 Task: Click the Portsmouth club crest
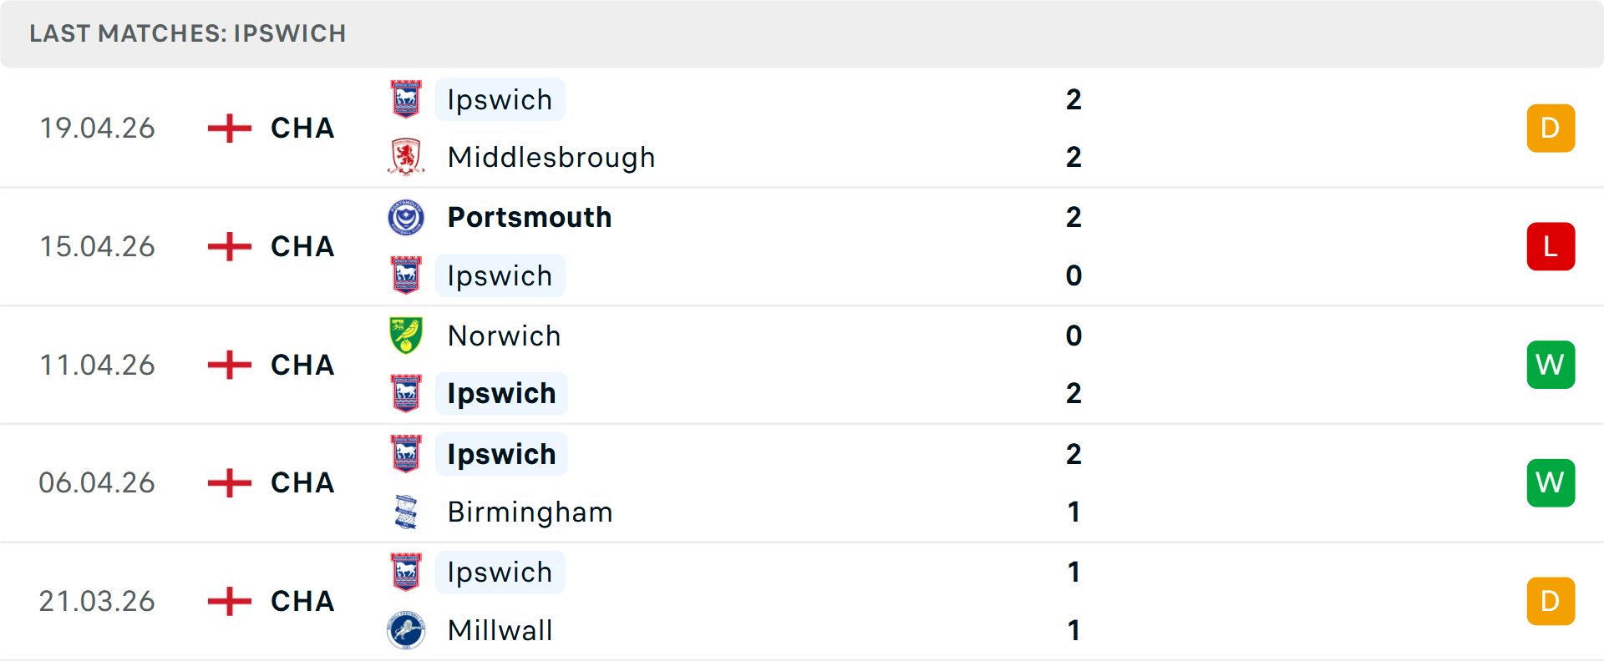click(407, 217)
